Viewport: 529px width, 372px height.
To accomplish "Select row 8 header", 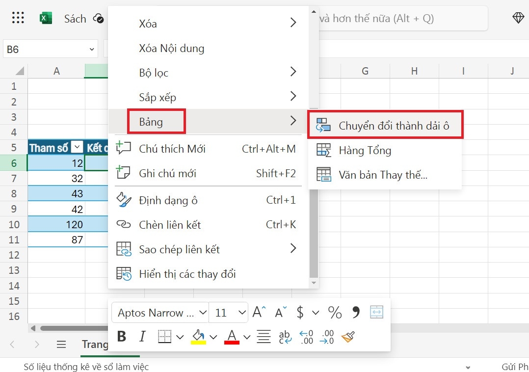I will [x=14, y=193].
